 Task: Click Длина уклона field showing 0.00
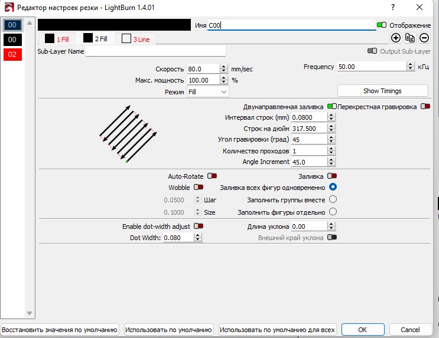coord(310,226)
